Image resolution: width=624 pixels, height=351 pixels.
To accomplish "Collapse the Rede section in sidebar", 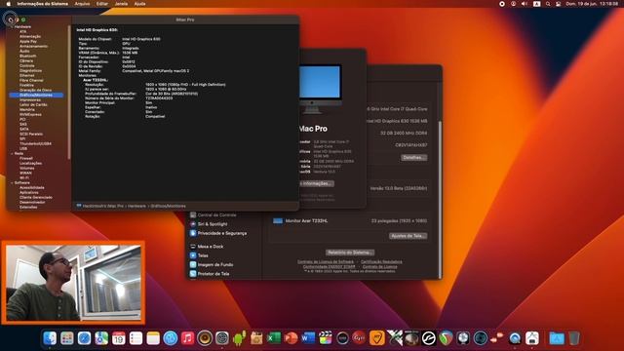I will click(12, 154).
